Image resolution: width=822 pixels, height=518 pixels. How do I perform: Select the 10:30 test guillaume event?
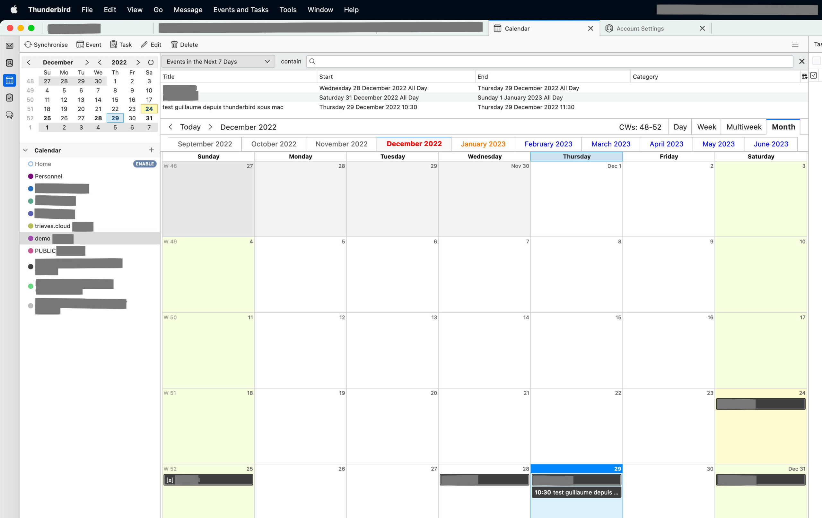pos(576,492)
